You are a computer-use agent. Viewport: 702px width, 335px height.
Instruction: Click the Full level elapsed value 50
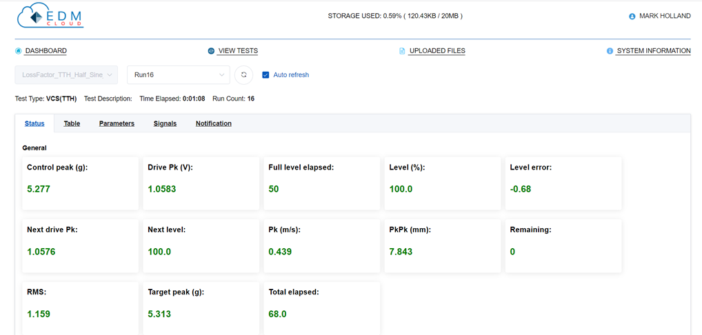click(x=274, y=189)
